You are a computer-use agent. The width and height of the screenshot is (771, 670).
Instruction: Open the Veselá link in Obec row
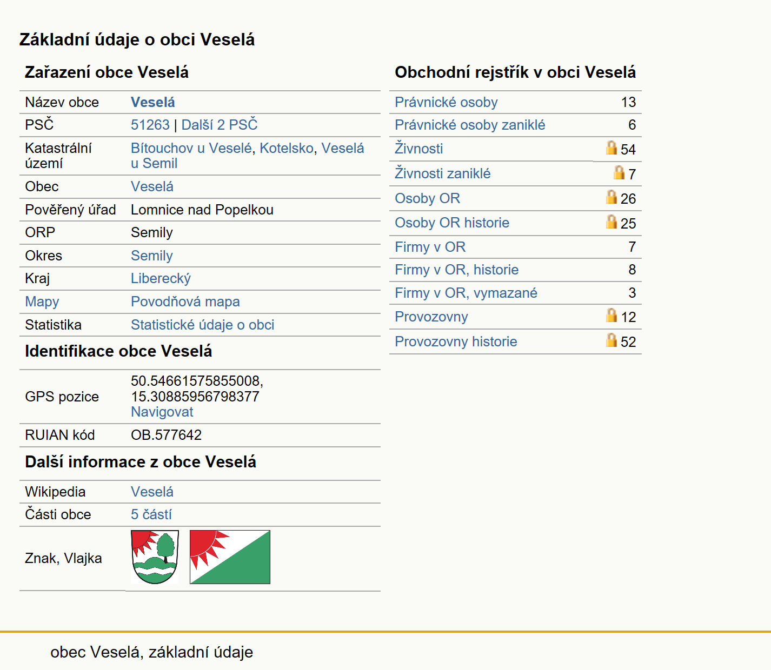(152, 186)
